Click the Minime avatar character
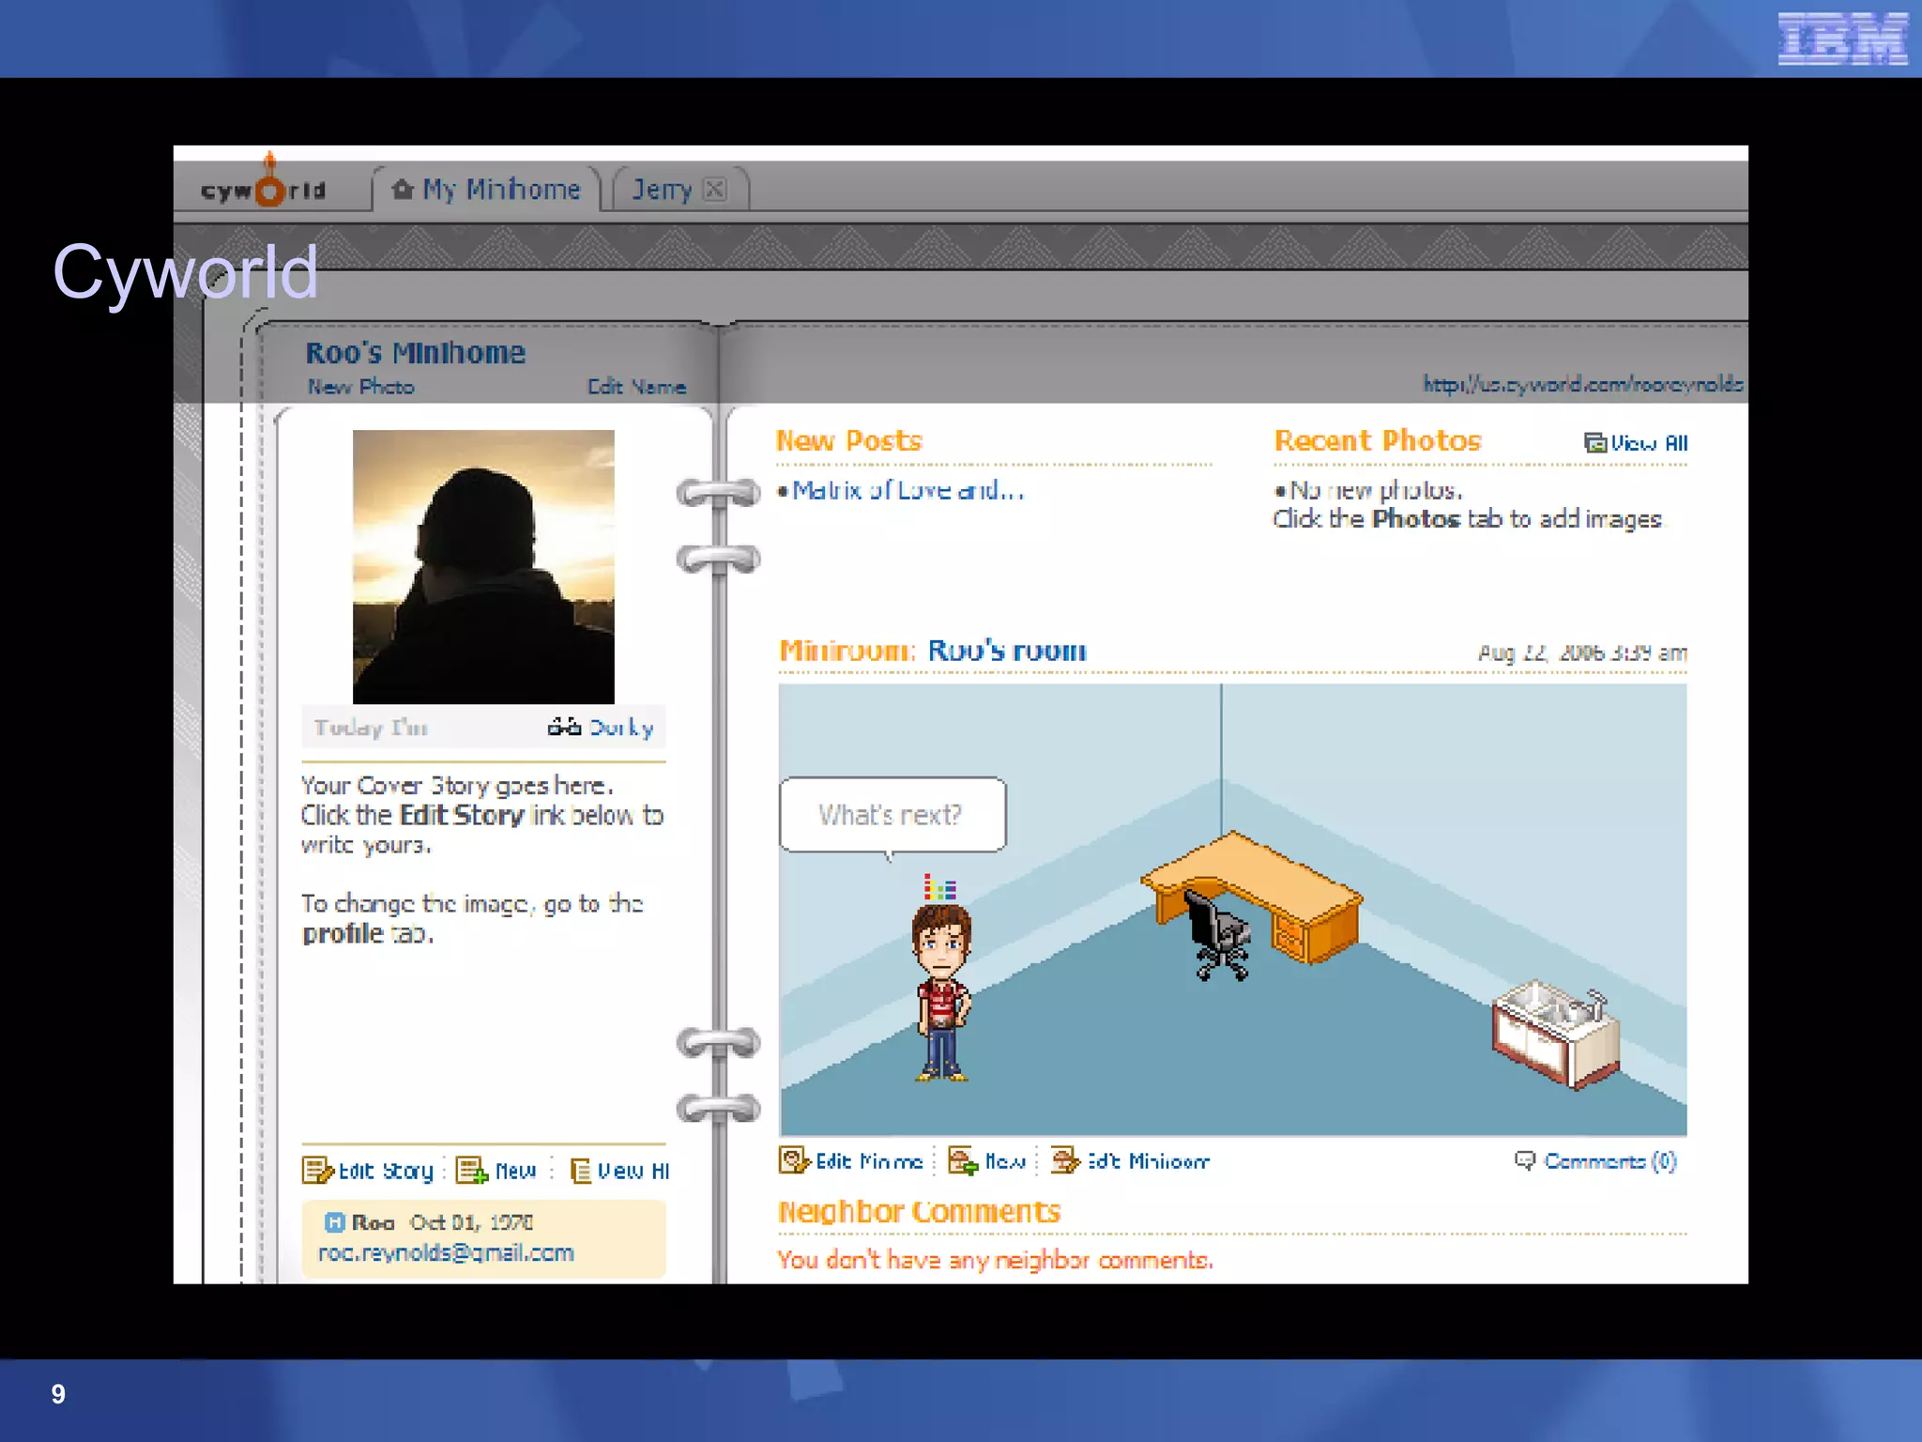Screen dimensions: 1922x1442 (941, 993)
